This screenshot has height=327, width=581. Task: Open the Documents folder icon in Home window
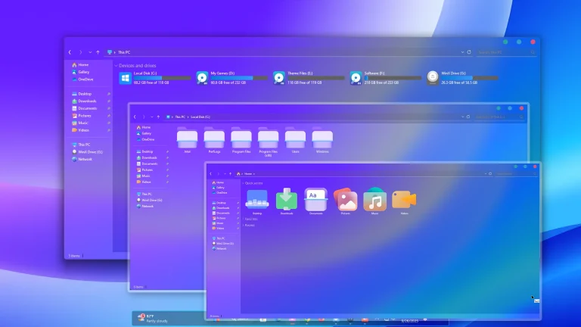click(316, 200)
